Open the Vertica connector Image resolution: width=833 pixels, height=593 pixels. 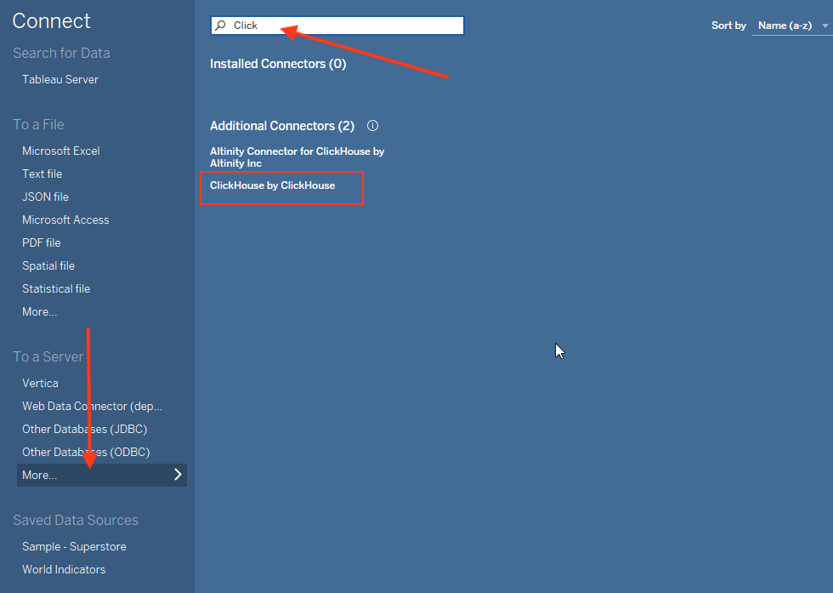(x=40, y=383)
